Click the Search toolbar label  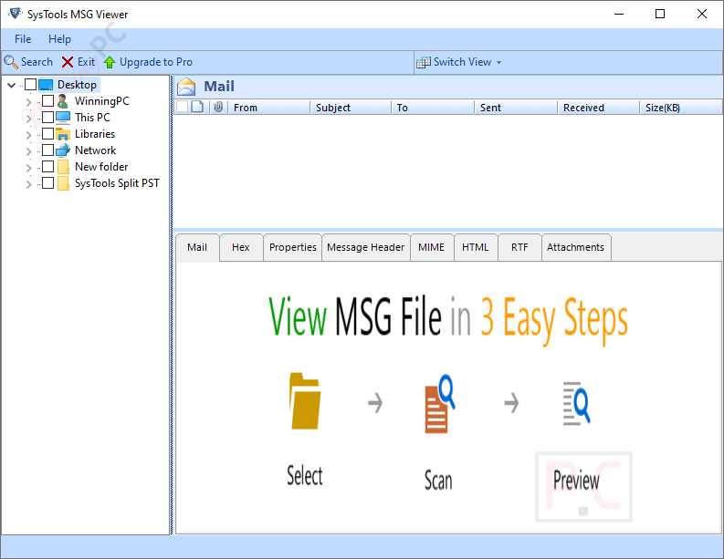click(x=37, y=62)
